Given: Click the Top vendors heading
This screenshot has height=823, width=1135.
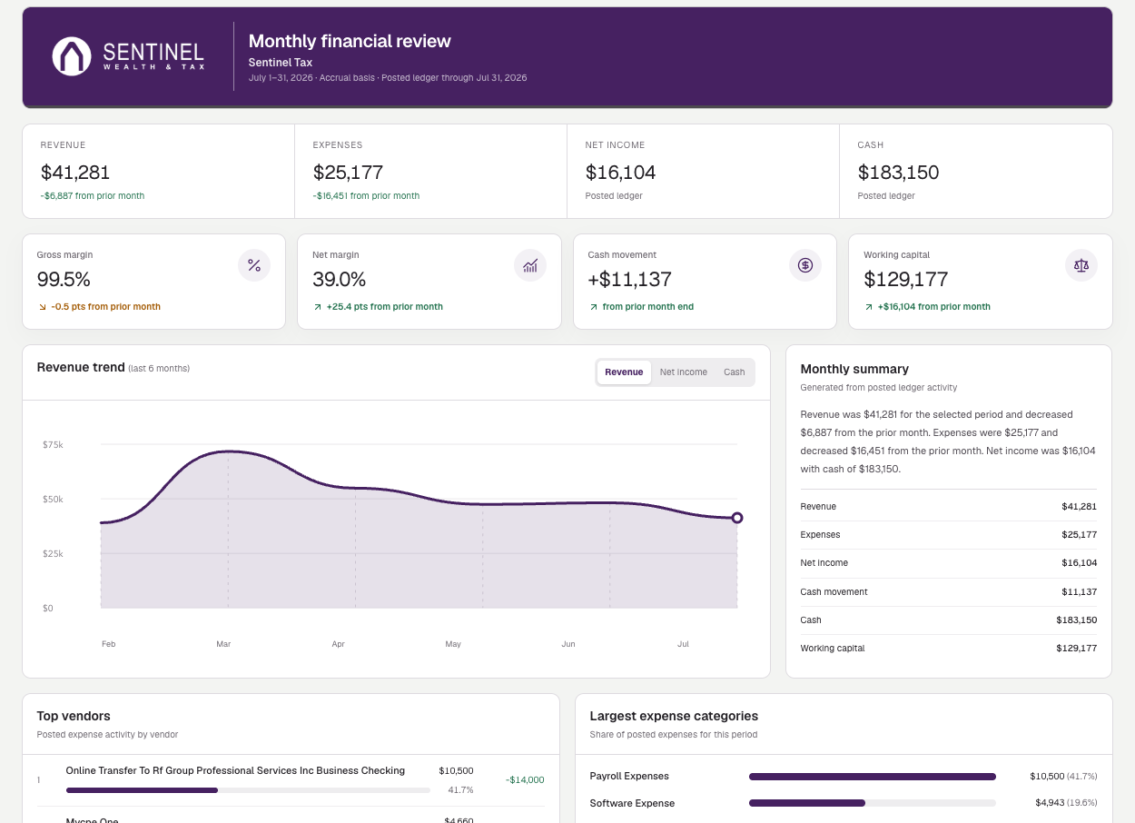Looking at the screenshot, I should [74, 716].
